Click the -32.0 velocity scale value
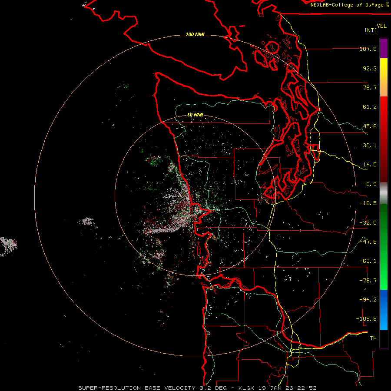 pyautogui.click(x=368, y=223)
